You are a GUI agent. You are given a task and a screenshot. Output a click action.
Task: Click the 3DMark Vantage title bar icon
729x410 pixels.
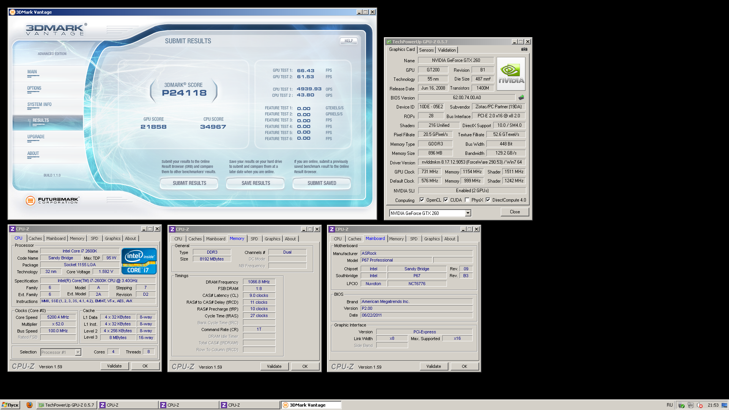click(x=12, y=12)
